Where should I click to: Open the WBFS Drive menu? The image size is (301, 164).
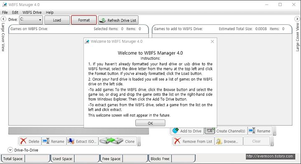(32, 13)
